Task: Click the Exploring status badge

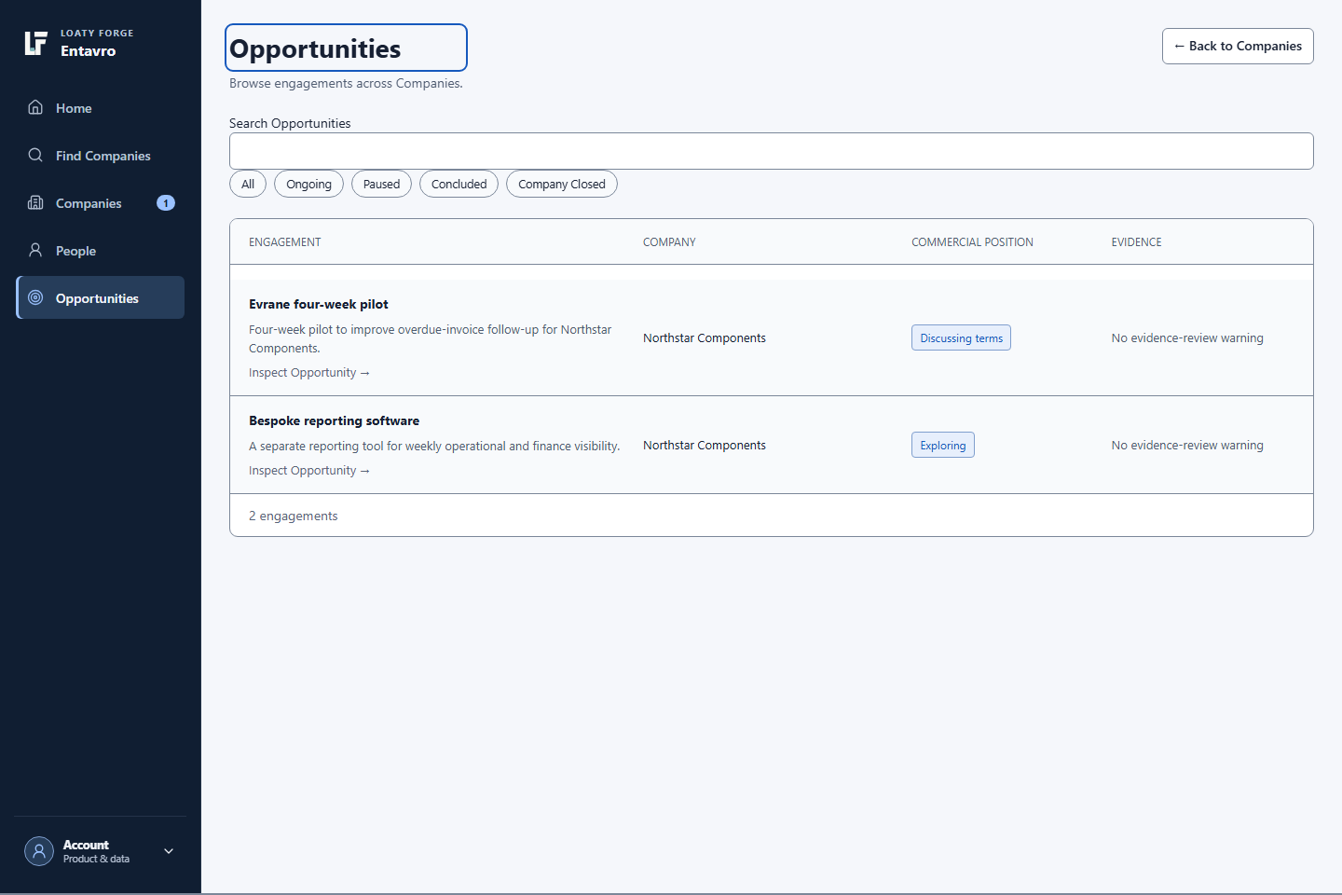Action: (x=943, y=445)
